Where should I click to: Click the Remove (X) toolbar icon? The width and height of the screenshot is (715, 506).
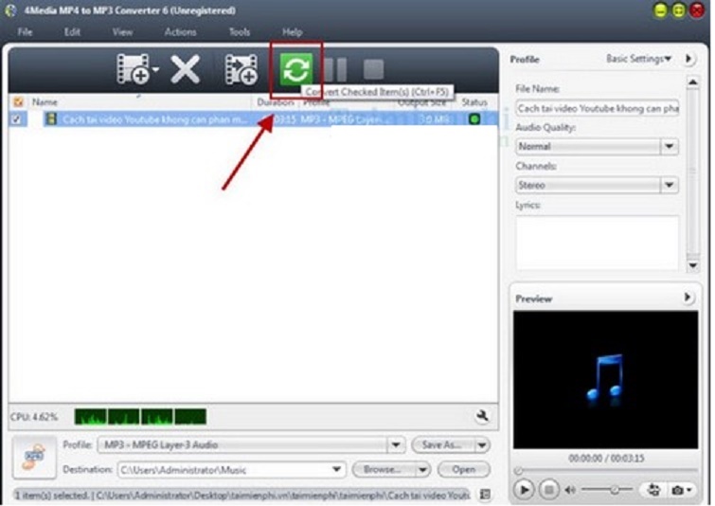point(185,69)
